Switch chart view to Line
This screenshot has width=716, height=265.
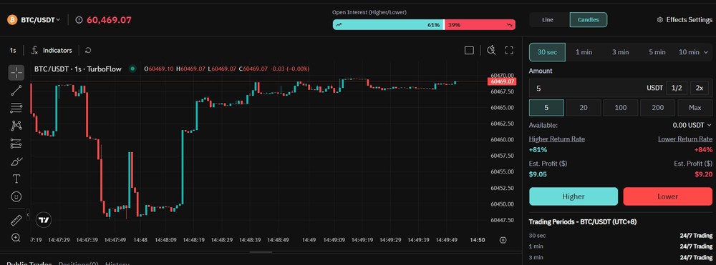(548, 19)
